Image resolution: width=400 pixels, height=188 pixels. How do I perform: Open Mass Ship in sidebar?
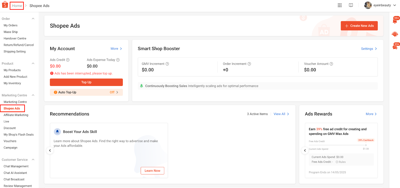pyautogui.click(x=11, y=32)
